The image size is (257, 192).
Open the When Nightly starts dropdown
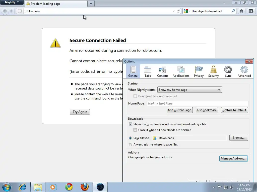(189, 90)
